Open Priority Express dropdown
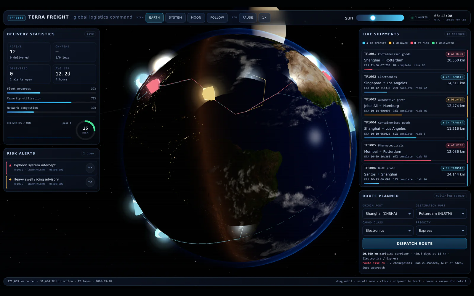 441,231
